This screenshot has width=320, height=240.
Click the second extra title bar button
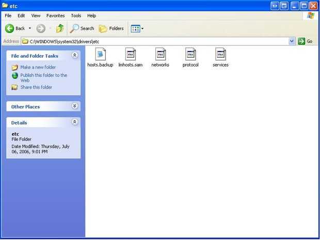pyautogui.click(x=284, y=6)
